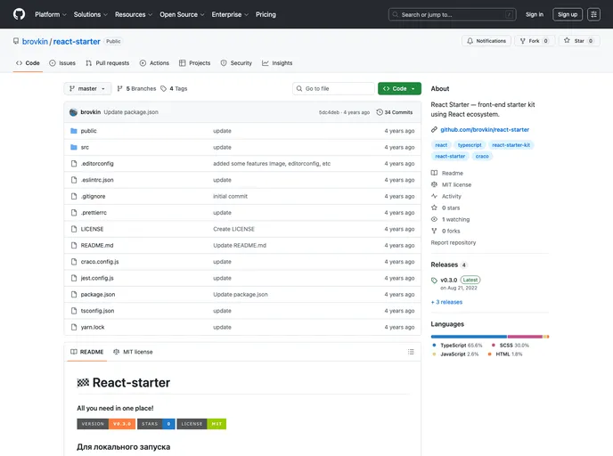Open the Insights tab
The height and width of the screenshot is (456, 613).
coord(277,63)
